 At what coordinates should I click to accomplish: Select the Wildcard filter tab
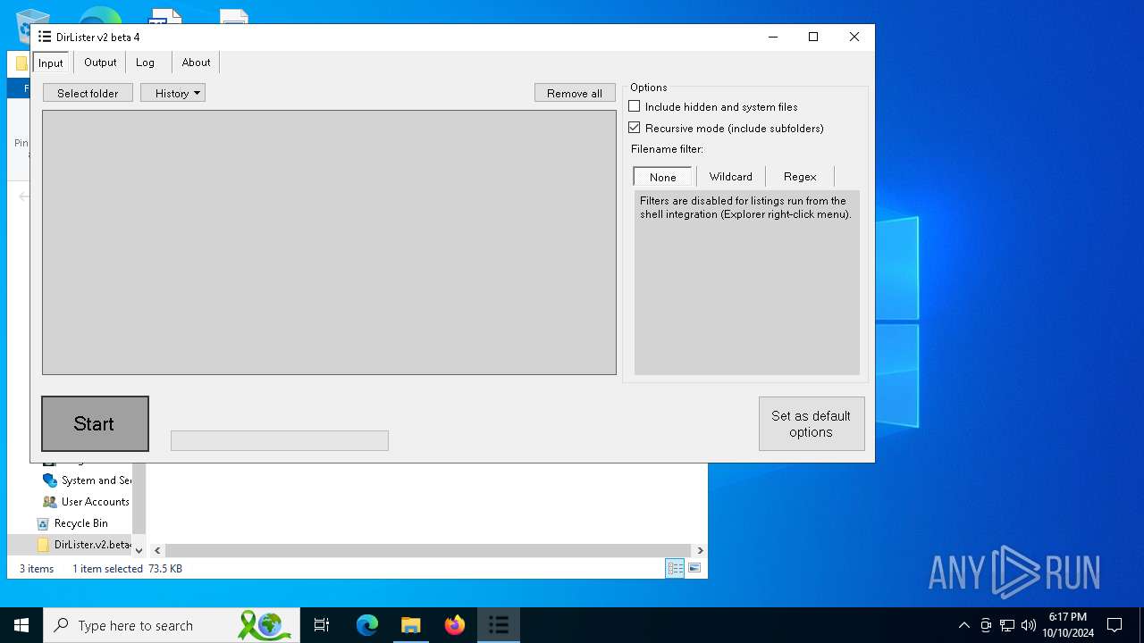point(731,177)
